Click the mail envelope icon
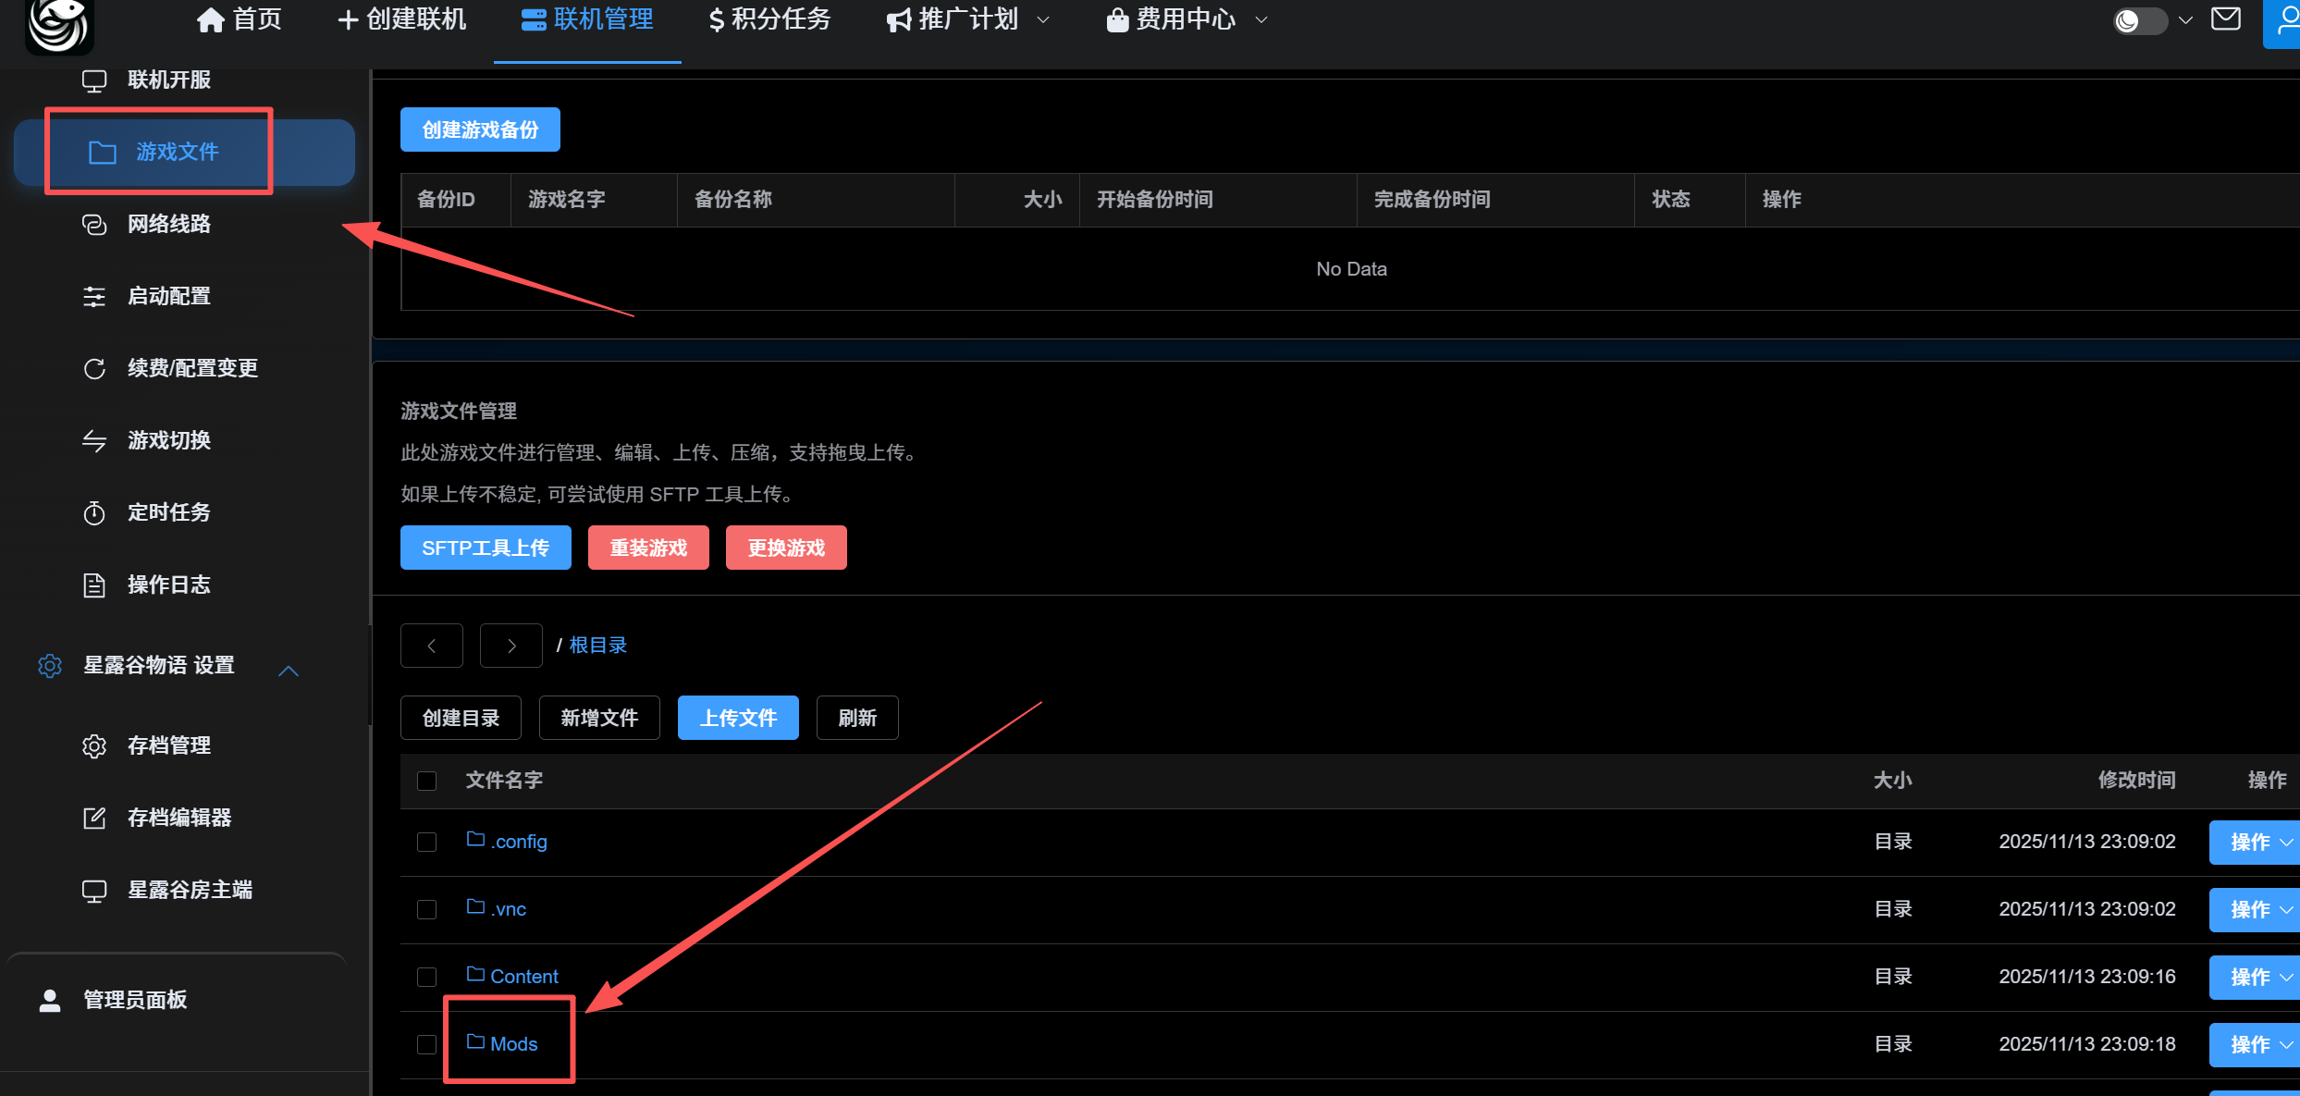Screen dimensions: 2300x1096 tap(2225, 18)
